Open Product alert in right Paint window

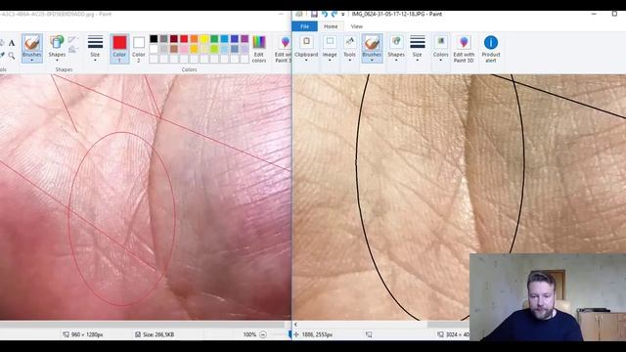click(491, 49)
